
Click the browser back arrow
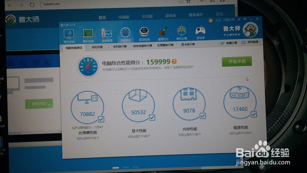coord(10,5)
